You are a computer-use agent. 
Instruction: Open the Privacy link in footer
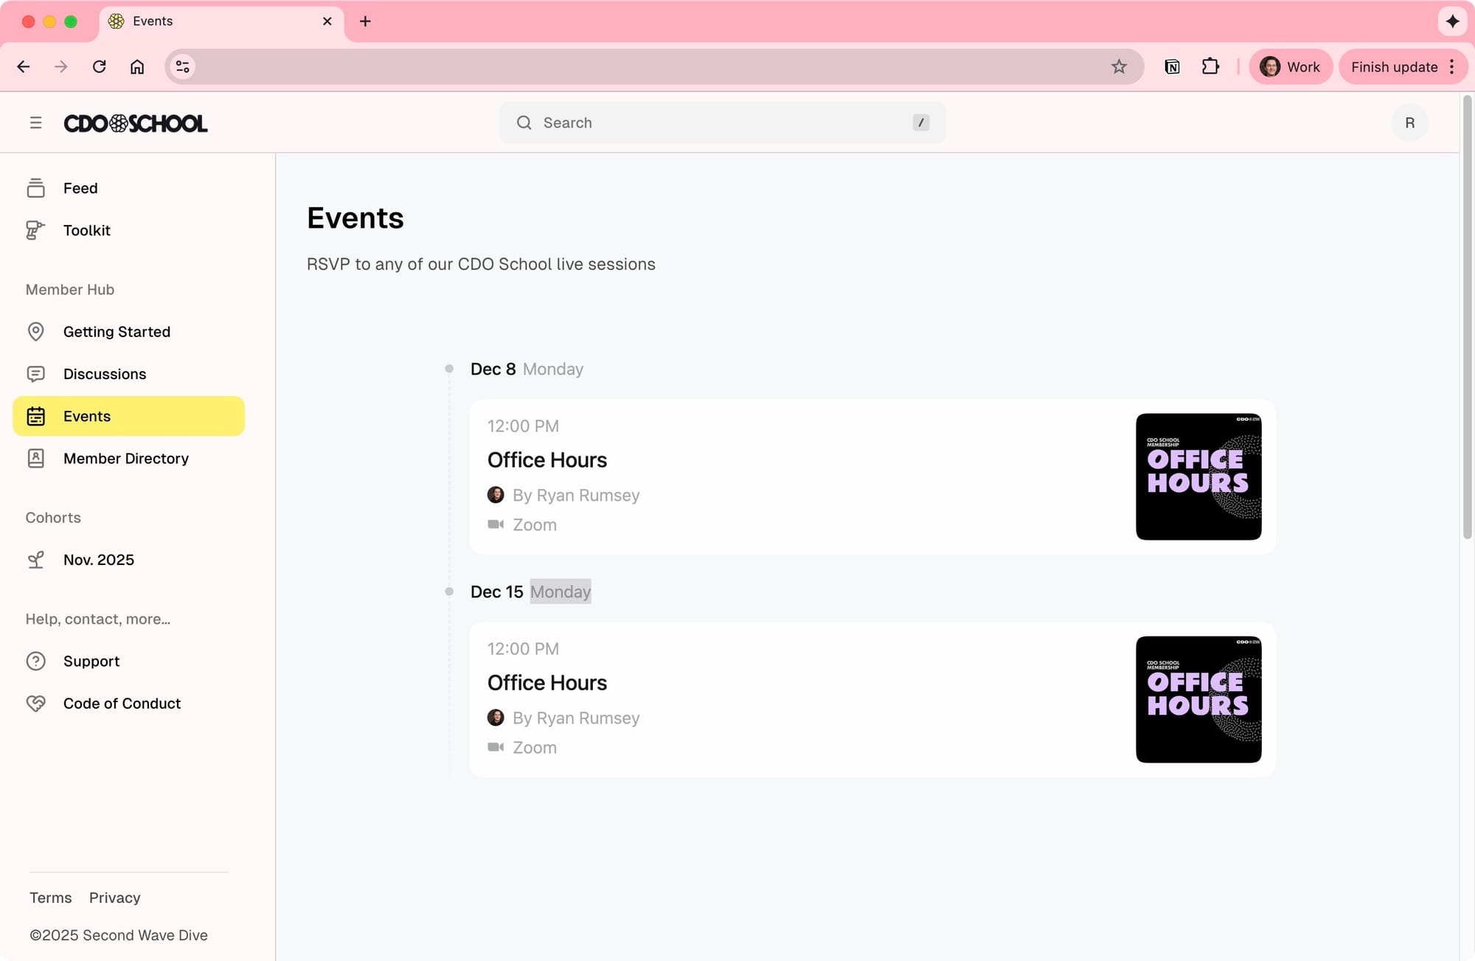pyautogui.click(x=114, y=898)
